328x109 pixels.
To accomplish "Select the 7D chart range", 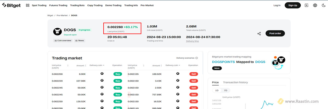I will [x=225, y=90].
